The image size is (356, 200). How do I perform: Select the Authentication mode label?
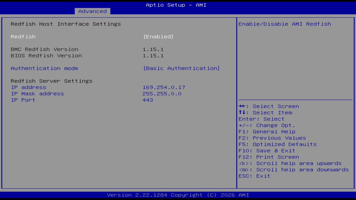coord(44,68)
